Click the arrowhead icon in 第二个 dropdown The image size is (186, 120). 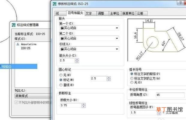click(x=62, y=38)
